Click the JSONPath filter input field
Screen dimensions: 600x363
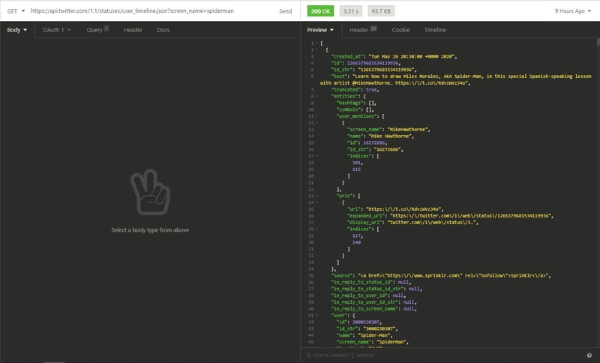(444, 355)
